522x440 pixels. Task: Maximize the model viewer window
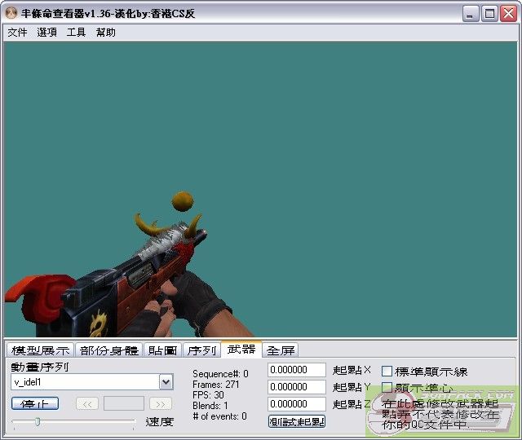point(489,13)
